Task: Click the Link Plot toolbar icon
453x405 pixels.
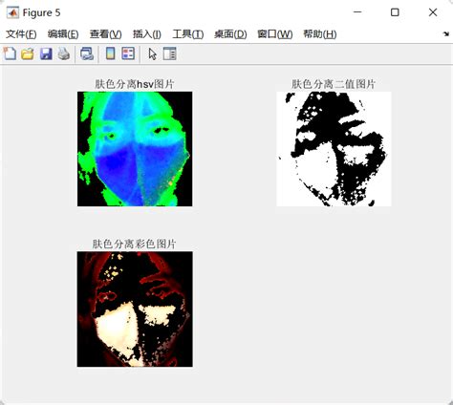Action: [87, 53]
